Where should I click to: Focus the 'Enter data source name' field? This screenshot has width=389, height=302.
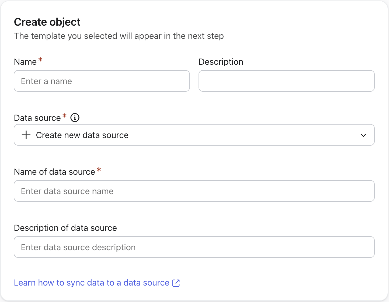(x=194, y=191)
